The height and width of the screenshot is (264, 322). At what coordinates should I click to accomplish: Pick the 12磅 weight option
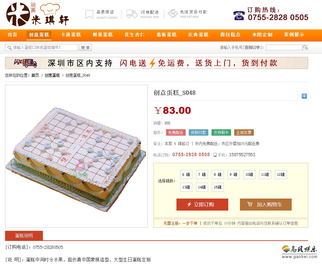(281, 175)
